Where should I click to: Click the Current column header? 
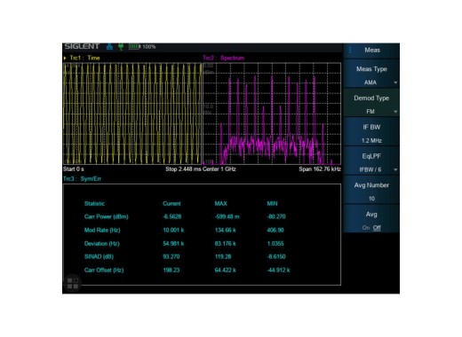click(x=171, y=204)
